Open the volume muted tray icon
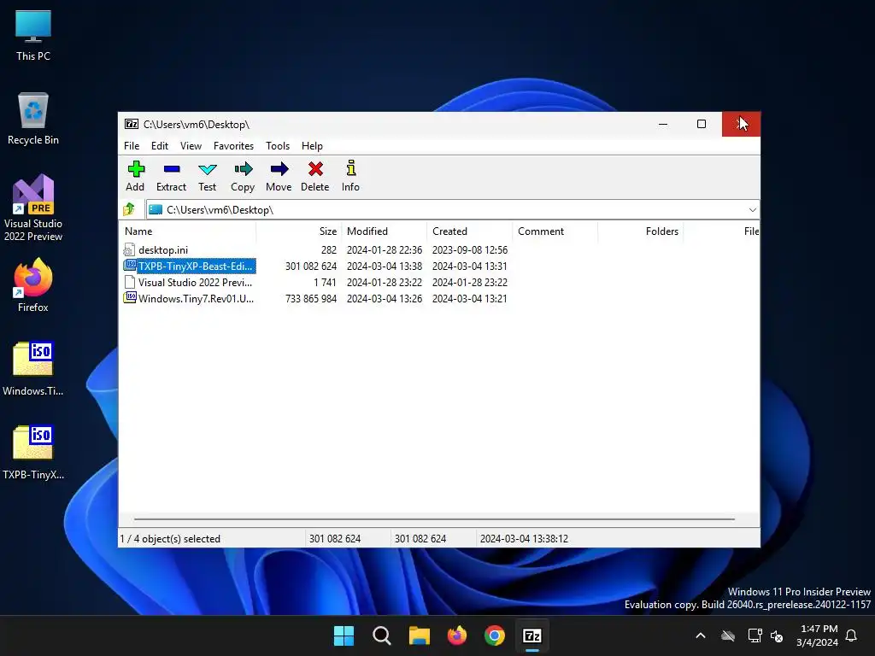Screen dimensions: 875x656 point(777,635)
